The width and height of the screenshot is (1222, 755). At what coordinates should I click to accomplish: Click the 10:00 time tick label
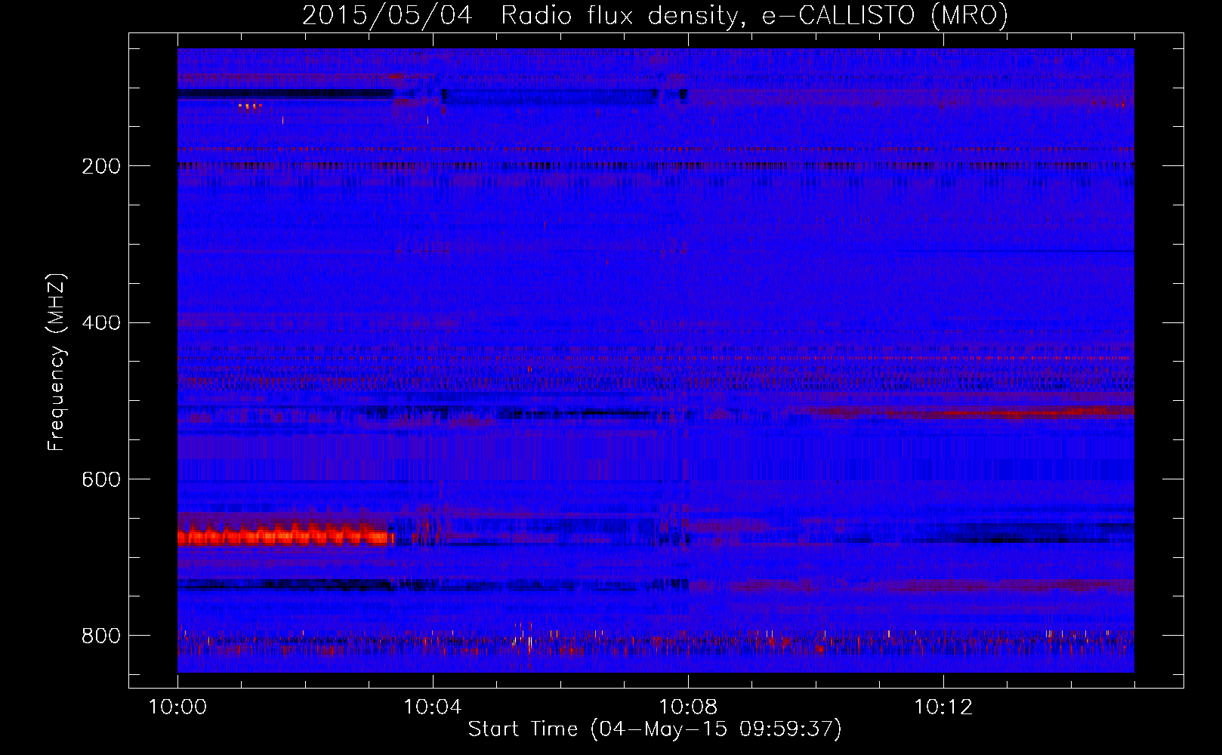coord(177,707)
